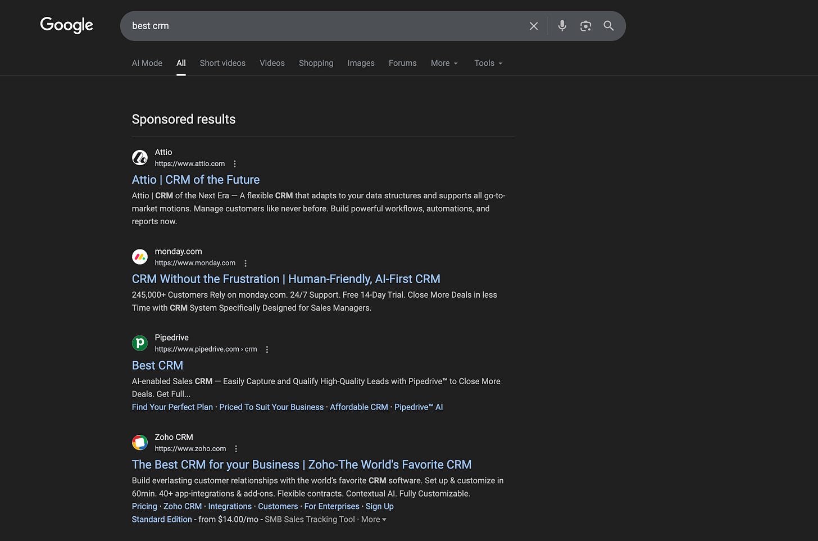Click the https://www.monday.com URL text

[195, 263]
